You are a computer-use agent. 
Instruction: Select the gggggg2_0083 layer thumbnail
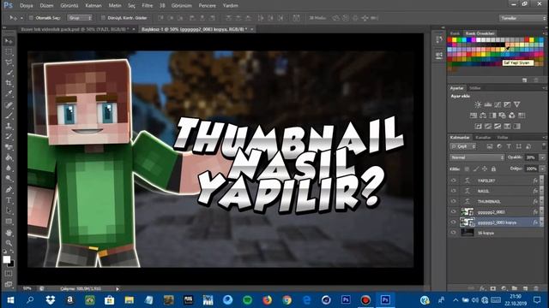coord(467,211)
